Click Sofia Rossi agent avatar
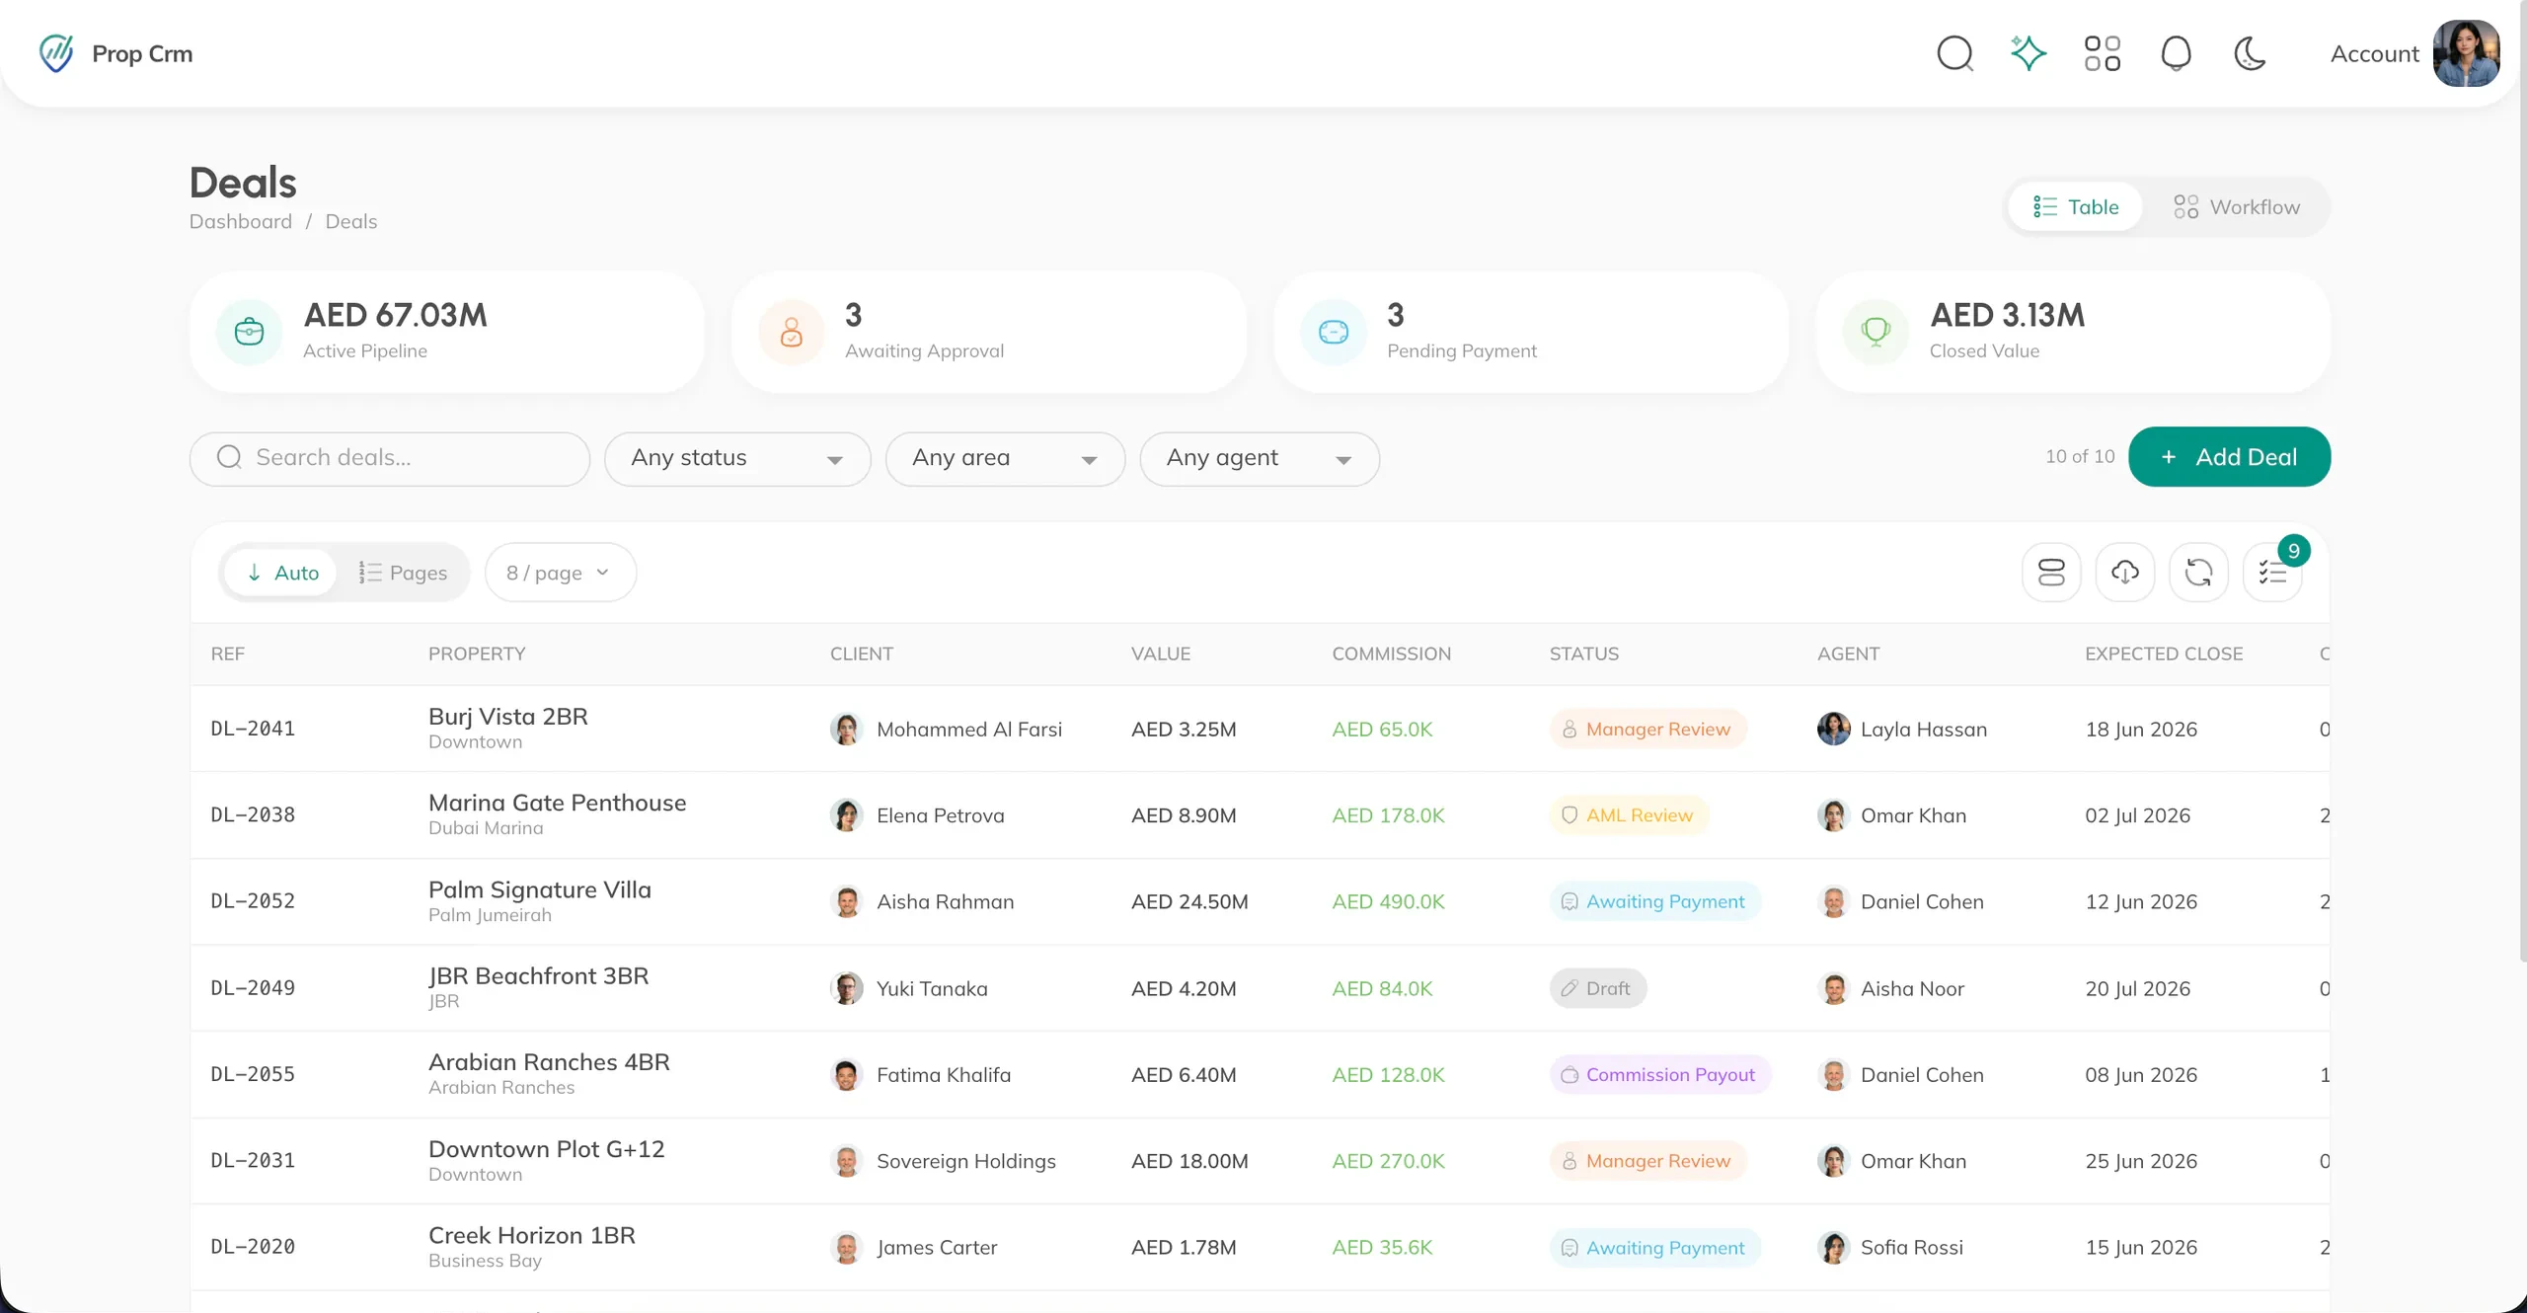Image resolution: width=2527 pixels, height=1313 pixels. [1833, 1247]
